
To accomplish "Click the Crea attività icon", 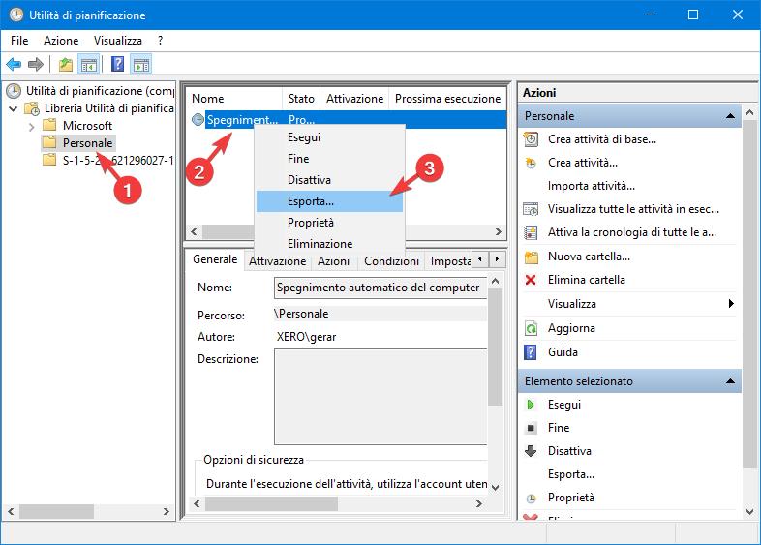I will [x=531, y=163].
